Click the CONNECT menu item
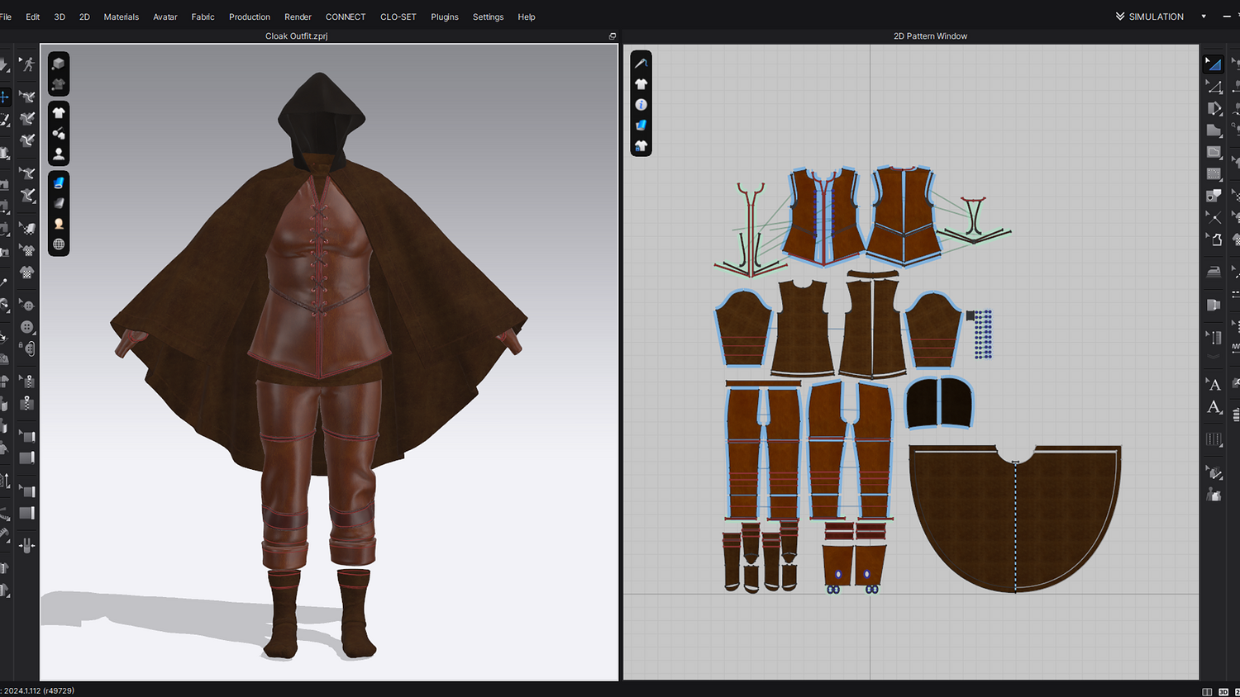The height and width of the screenshot is (697, 1240). click(x=346, y=17)
